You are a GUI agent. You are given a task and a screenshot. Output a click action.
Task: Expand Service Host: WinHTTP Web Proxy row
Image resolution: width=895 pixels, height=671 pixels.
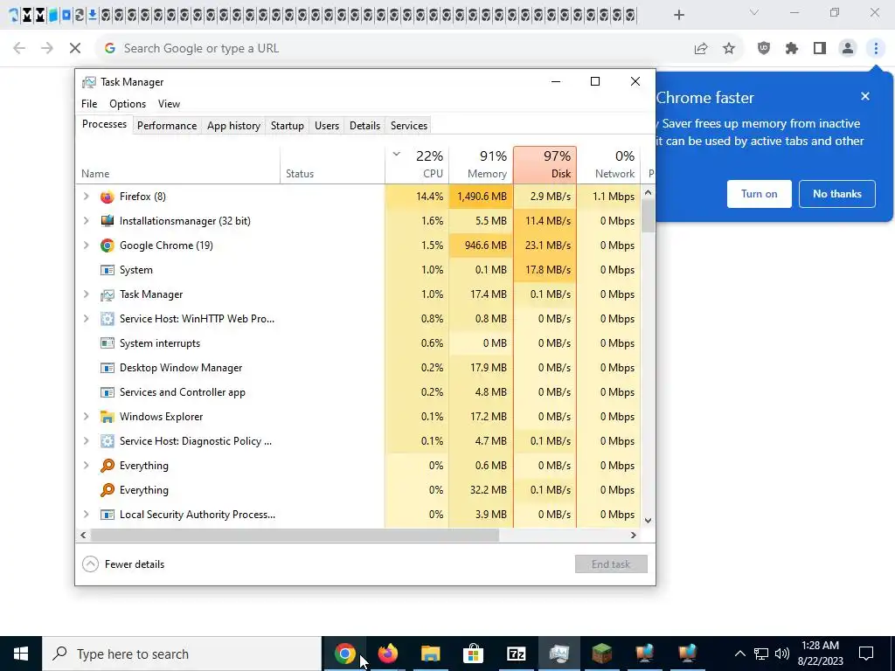click(87, 319)
